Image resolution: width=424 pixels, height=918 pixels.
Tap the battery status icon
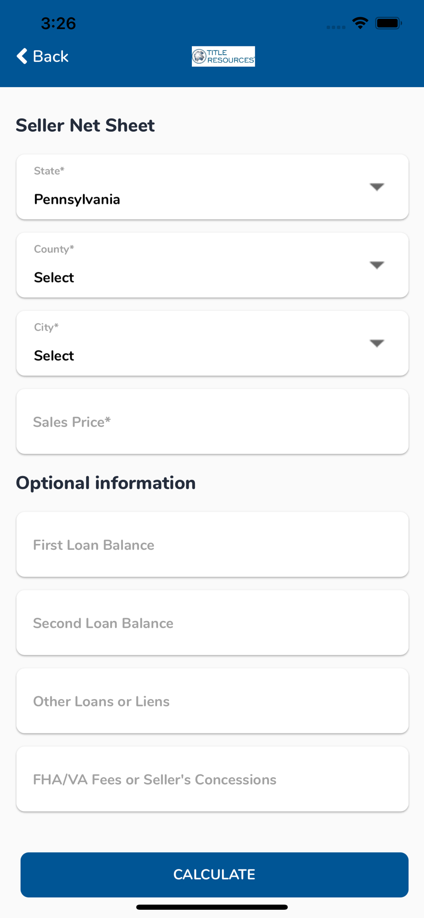[389, 23]
